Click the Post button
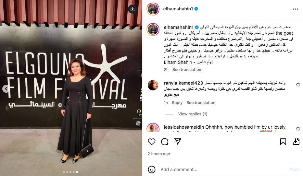The image size is (303, 176). 294,170
